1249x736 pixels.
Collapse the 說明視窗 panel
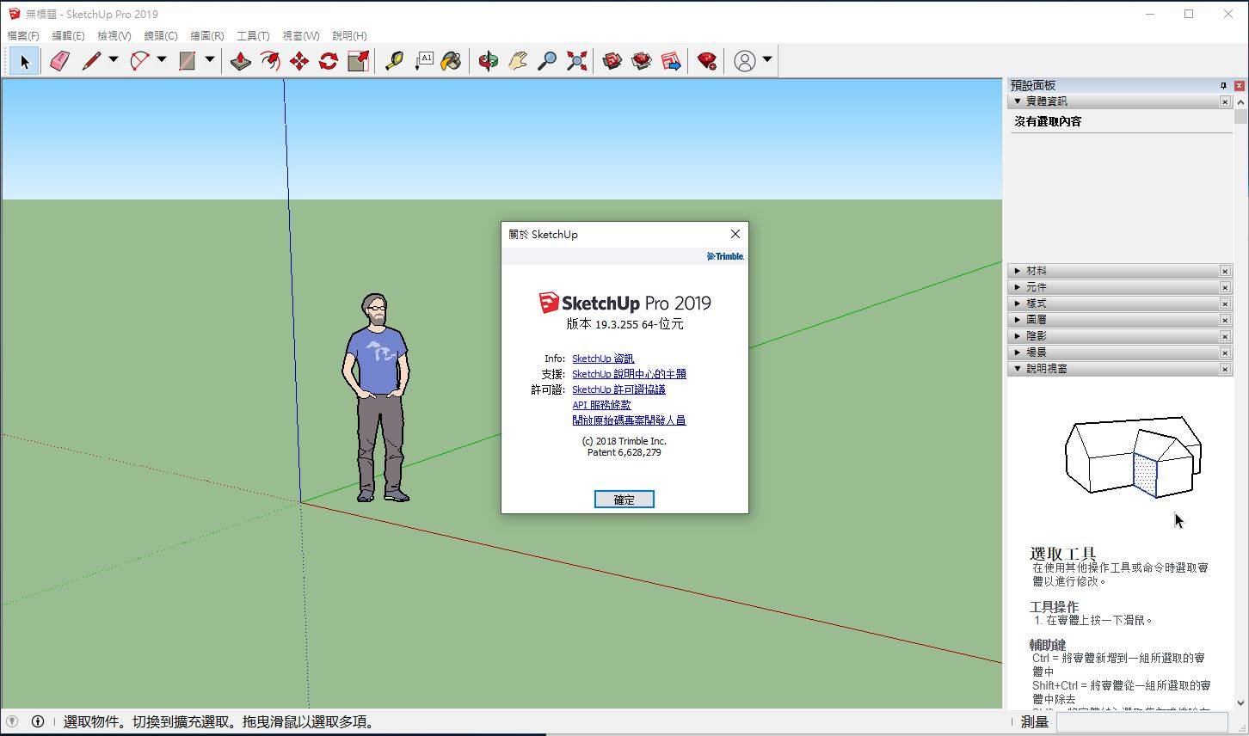[1018, 369]
